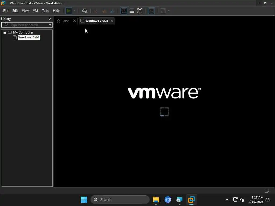275x206 pixels.
Task: Toggle the console view icon
Action: coord(151,11)
